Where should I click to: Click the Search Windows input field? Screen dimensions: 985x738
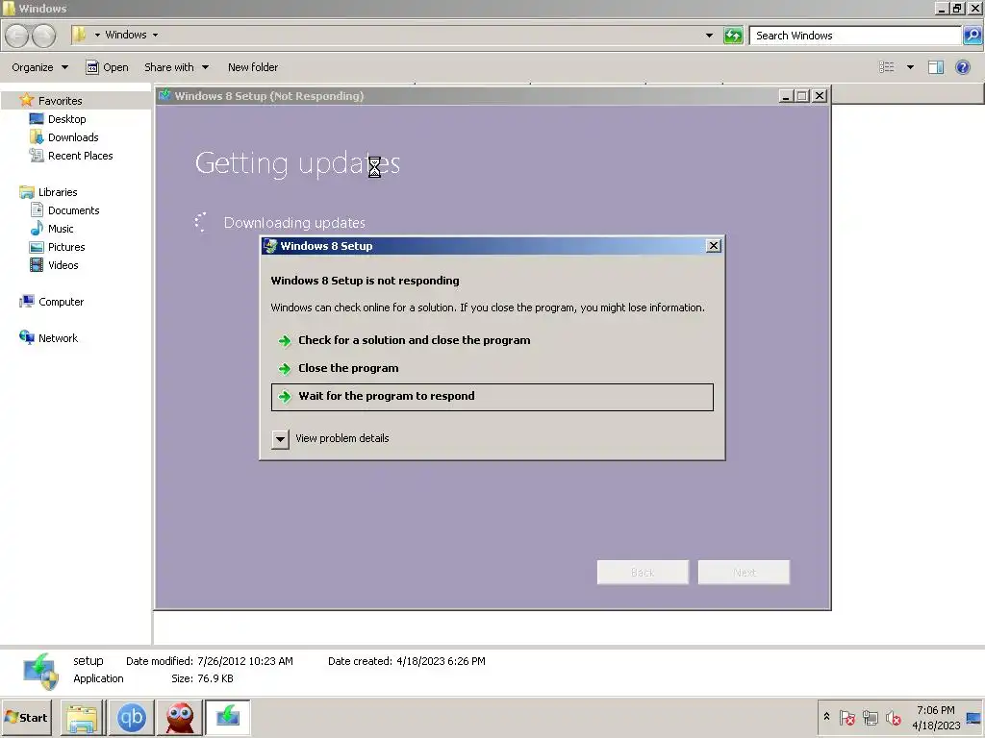(855, 36)
